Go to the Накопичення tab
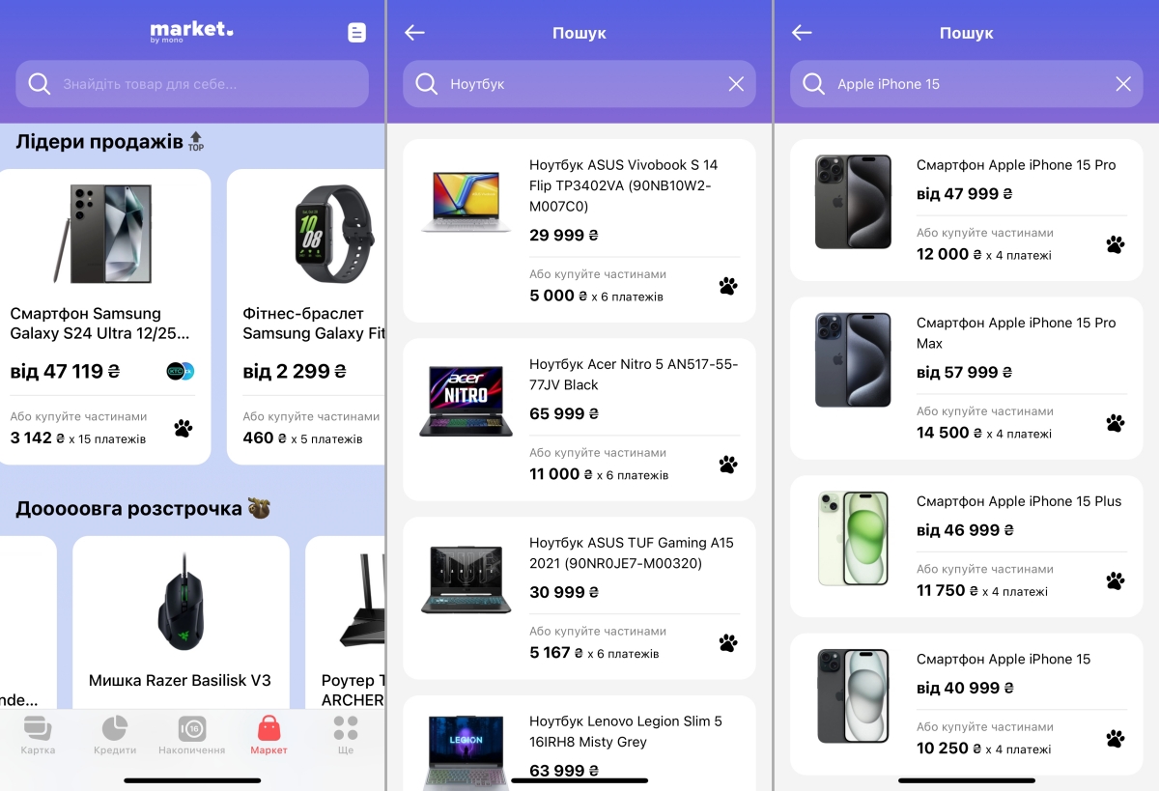 coord(191,736)
